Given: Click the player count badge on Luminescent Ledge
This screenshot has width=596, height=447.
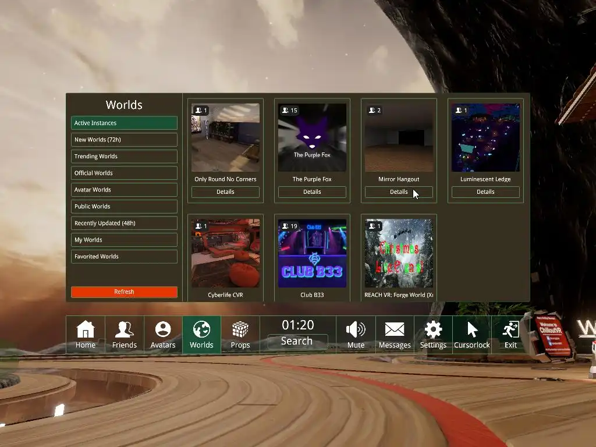Looking at the screenshot, I should click(x=461, y=110).
